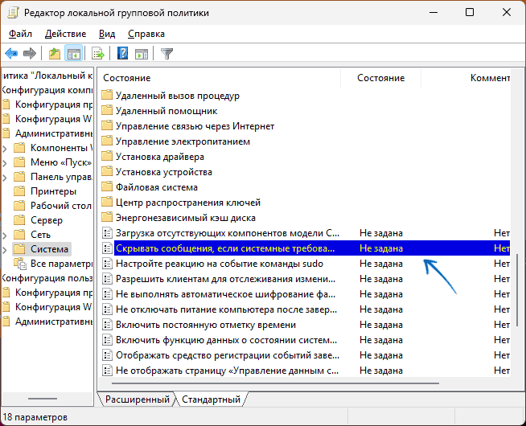Expand the Компоненты Windows tree node
This screenshot has height=426, width=526.
coord(5,148)
